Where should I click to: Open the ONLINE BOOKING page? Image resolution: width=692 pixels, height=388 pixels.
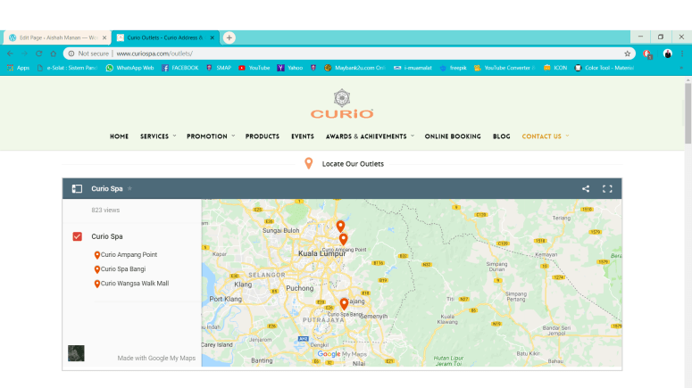coord(453,136)
